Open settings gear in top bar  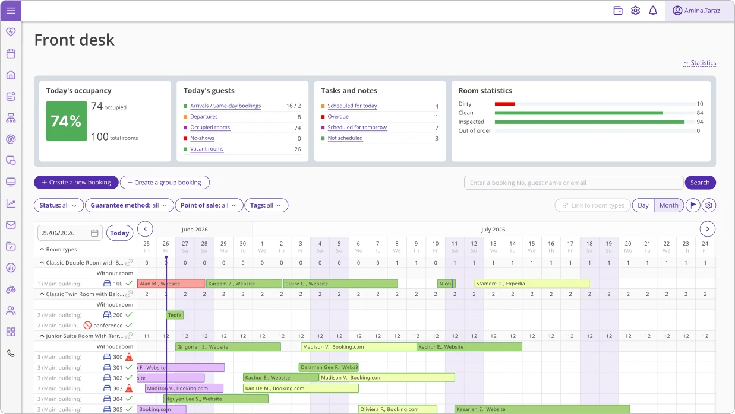tap(635, 11)
